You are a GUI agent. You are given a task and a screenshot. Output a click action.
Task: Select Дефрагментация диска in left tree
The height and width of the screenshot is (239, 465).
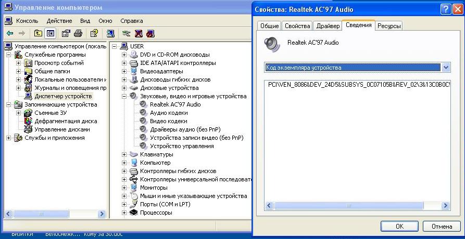coord(66,121)
